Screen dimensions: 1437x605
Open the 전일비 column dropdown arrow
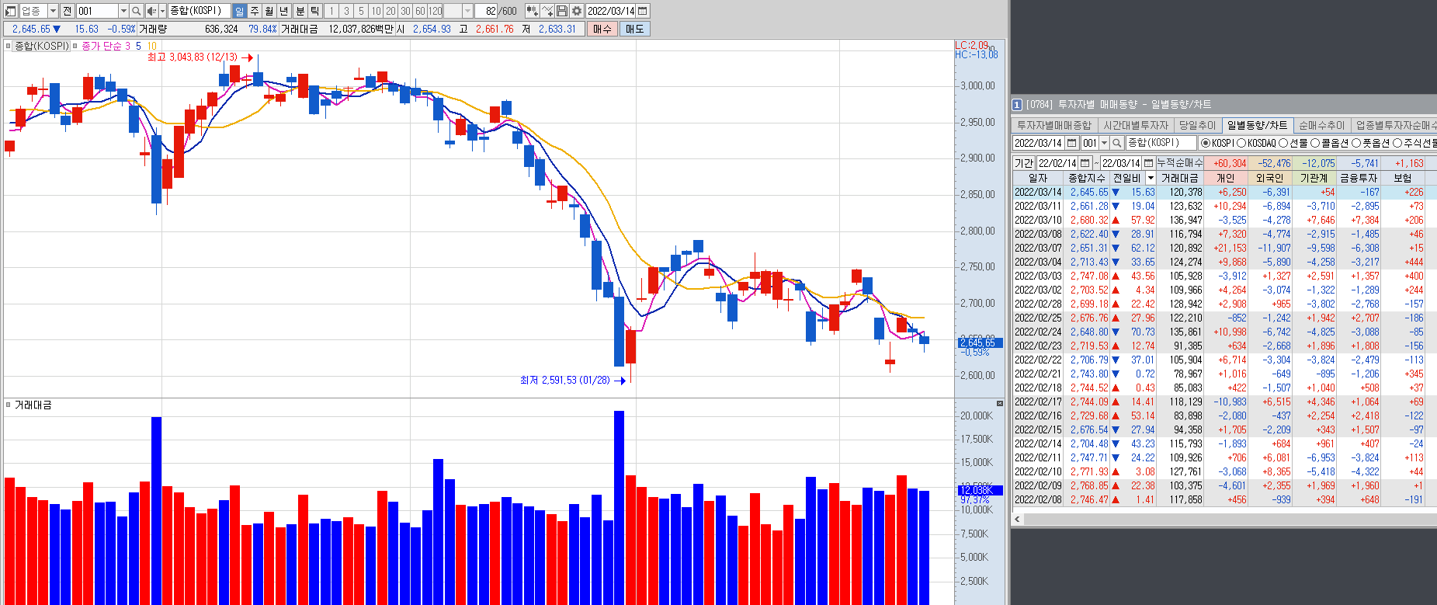click(x=1151, y=178)
